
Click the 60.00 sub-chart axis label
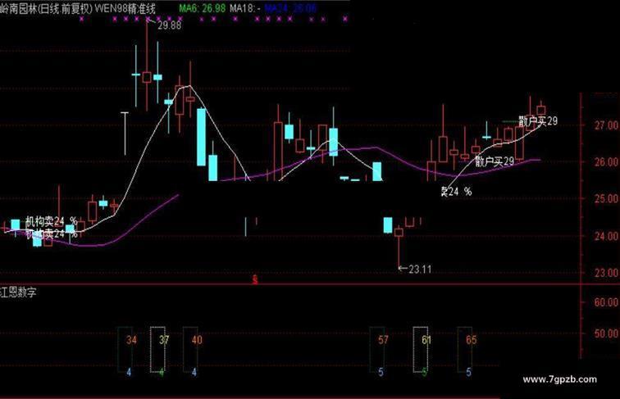[607, 302]
